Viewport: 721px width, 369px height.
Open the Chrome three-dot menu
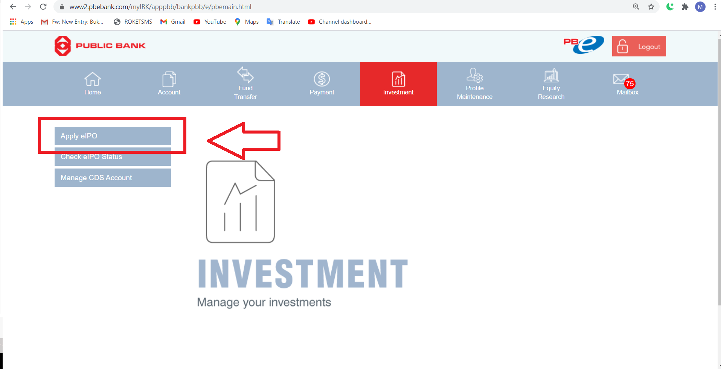pyautogui.click(x=715, y=7)
